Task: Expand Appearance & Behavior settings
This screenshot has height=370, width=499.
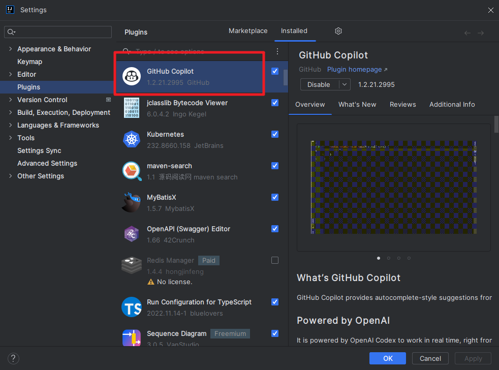Action: pyautogui.click(x=11, y=49)
